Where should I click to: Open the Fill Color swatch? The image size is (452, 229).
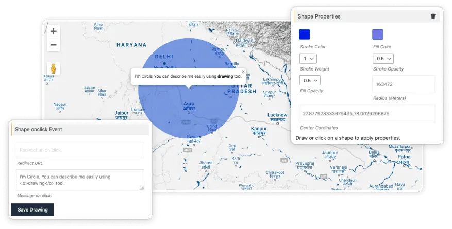pos(378,34)
